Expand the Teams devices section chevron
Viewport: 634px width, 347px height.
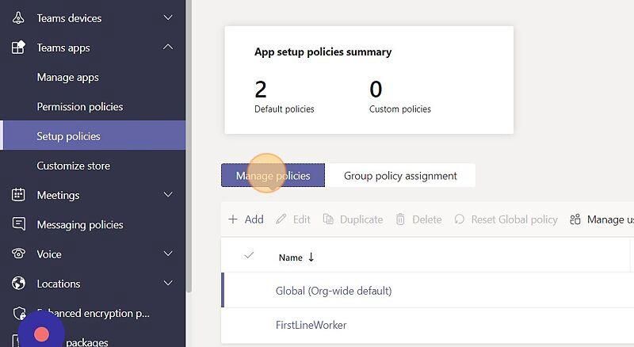[x=168, y=17]
